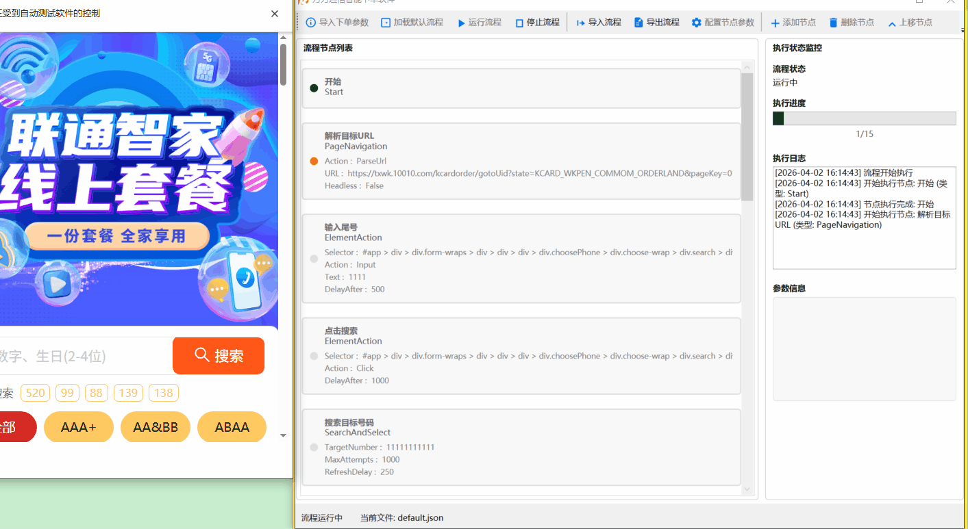Stop the flow via 停止流程 icon
Screen dimensions: 968x529
tap(519, 23)
